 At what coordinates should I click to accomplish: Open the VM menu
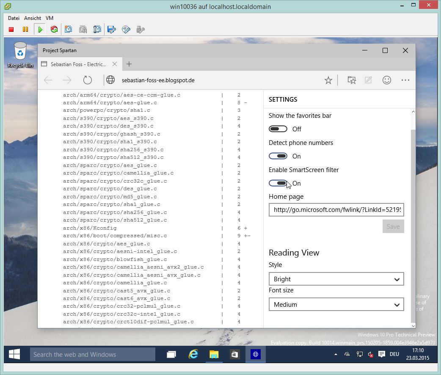tap(50, 18)
